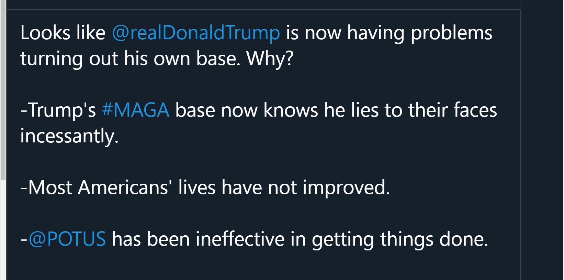Open the @realDonaldTrump profile mention
564x280 pixels.
point(196,33)
